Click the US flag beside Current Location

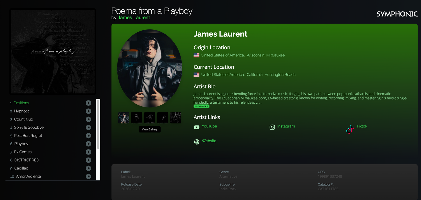tap(196, 75)
